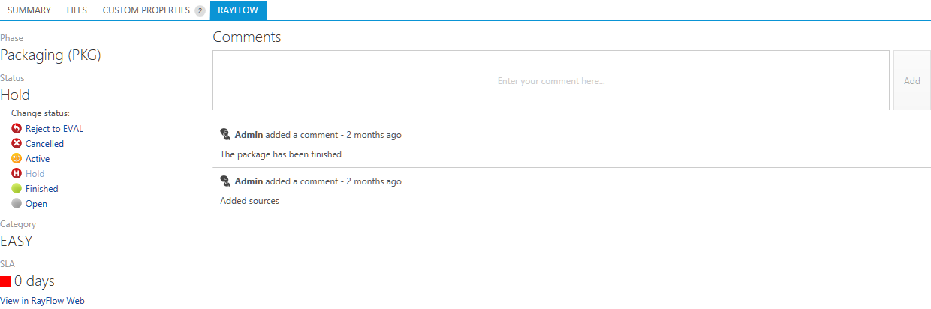Image resolution: width=931 pixels, height=309 pixels.
Task: Open the FILES tab
Action: point(77,10)
